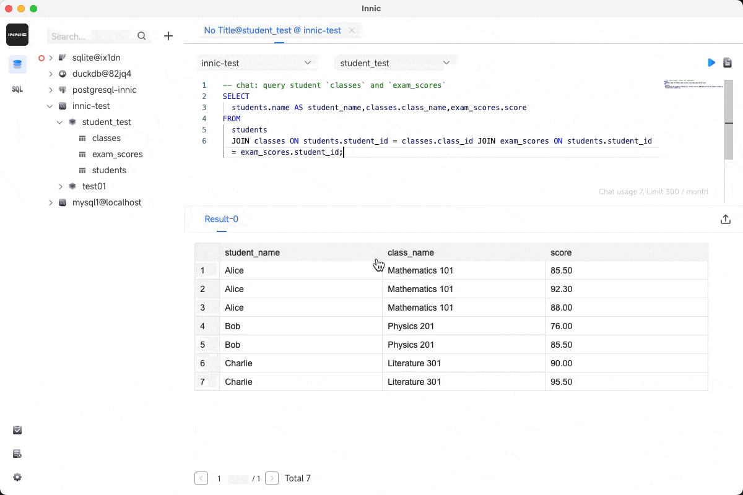
Task: Open the innic-test connection dropdown
Action: pos(257,63)
